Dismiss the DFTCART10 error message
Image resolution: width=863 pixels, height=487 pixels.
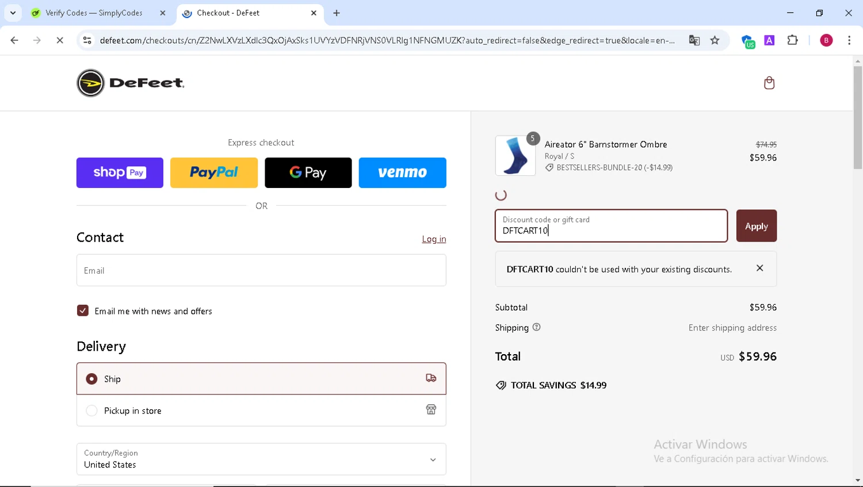click(759, 268)
